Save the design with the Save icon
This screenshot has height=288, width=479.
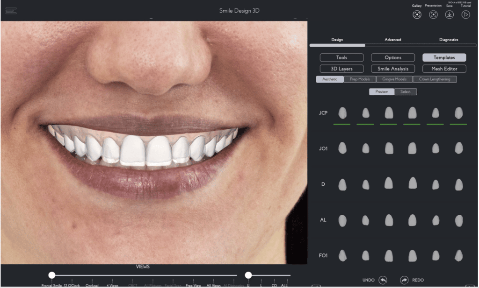click(449, 14)
